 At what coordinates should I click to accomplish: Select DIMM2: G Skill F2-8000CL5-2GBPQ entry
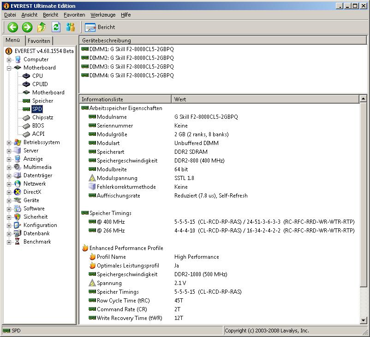(x=127, y=58)
